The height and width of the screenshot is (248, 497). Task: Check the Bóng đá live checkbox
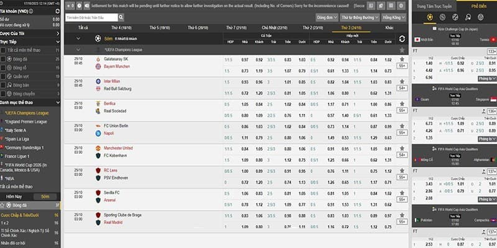[x=3, y=59]
